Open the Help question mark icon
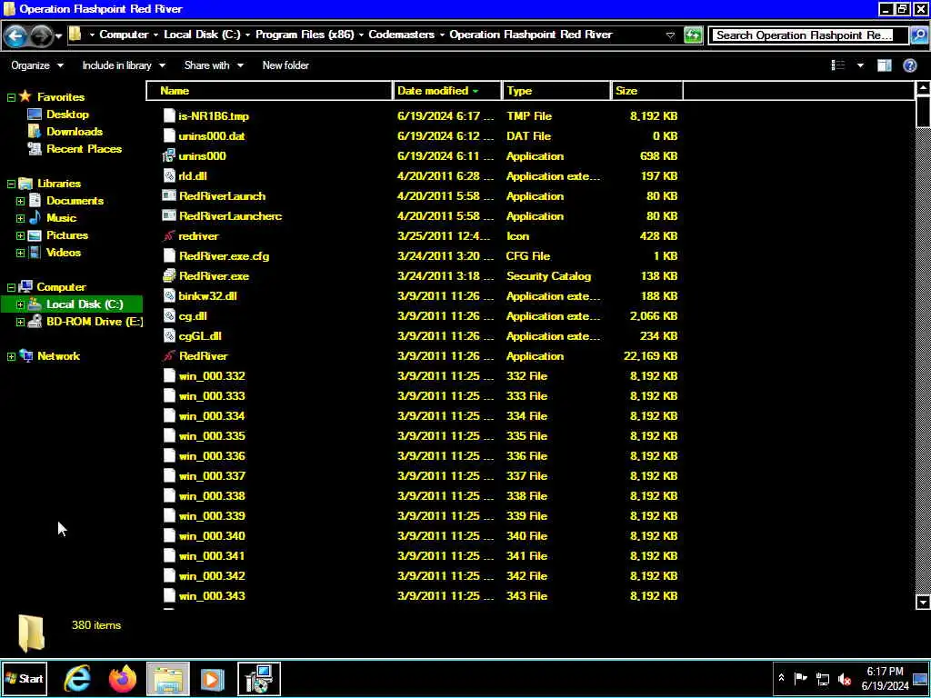This screenshot has height=698, width=931. (x=909, y=65)
